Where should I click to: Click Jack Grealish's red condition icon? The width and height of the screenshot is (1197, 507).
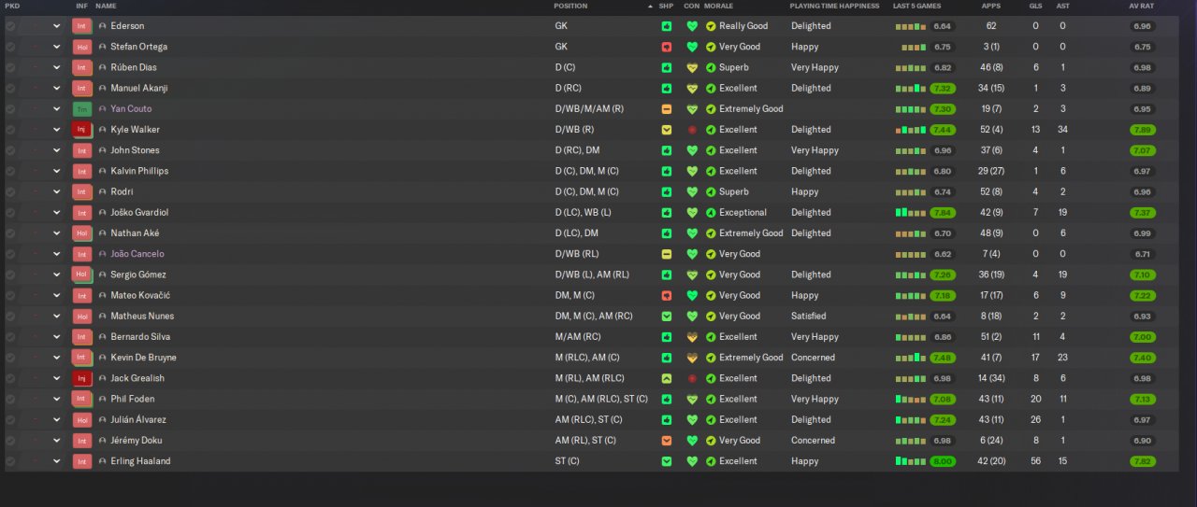pyautogui.click(x=692, y=378)
